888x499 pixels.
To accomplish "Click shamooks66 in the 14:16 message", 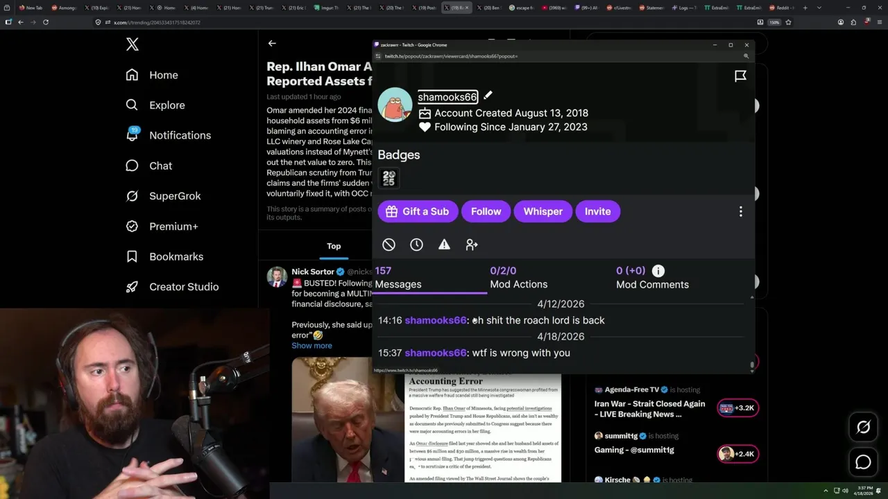I will click(x=435, y=320).
